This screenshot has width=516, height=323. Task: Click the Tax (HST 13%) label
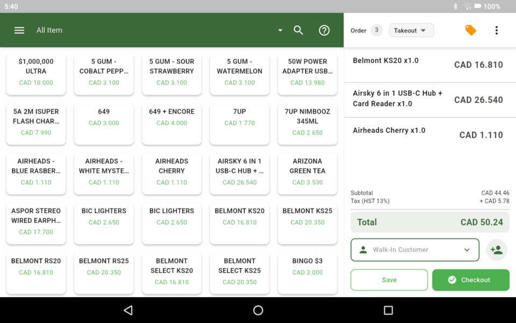(370, 201)
